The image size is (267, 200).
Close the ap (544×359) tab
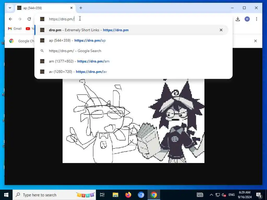click(x=71, y=8)
